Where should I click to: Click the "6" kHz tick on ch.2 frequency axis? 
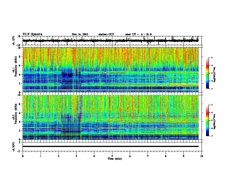tap(20, 113)
